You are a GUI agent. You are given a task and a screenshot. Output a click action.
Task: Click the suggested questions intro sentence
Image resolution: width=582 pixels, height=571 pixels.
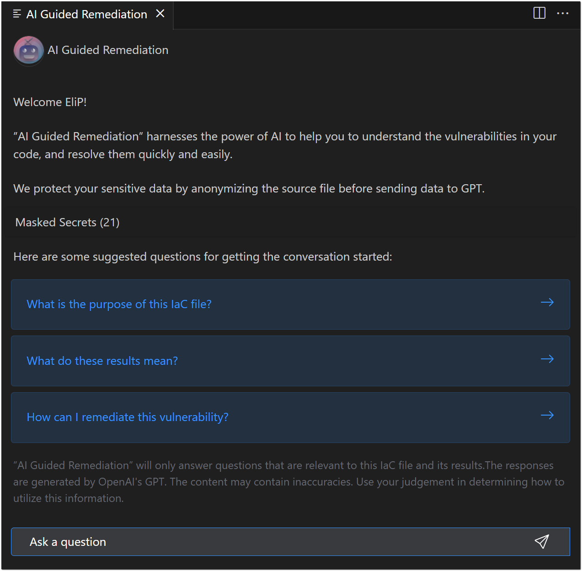pyautogui.click(x=203, y=256)
